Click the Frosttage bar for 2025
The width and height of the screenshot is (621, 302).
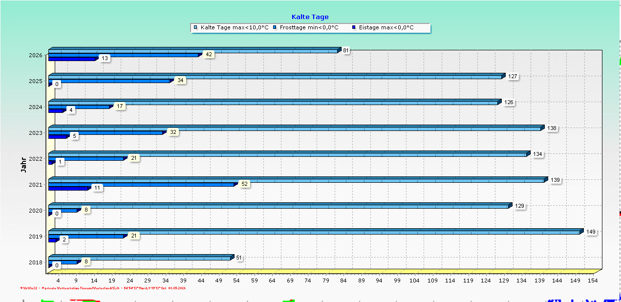pos(110,80)
